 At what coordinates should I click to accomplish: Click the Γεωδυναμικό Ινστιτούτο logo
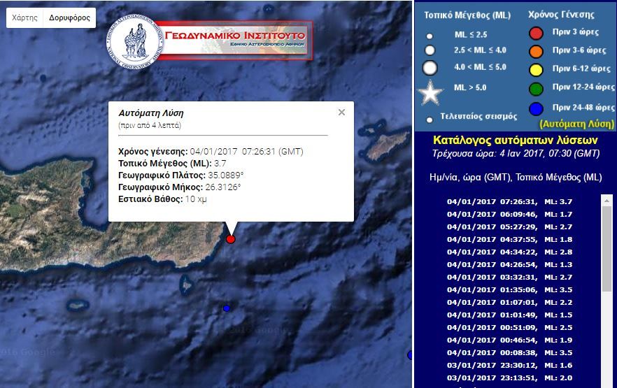coord(210,41)
